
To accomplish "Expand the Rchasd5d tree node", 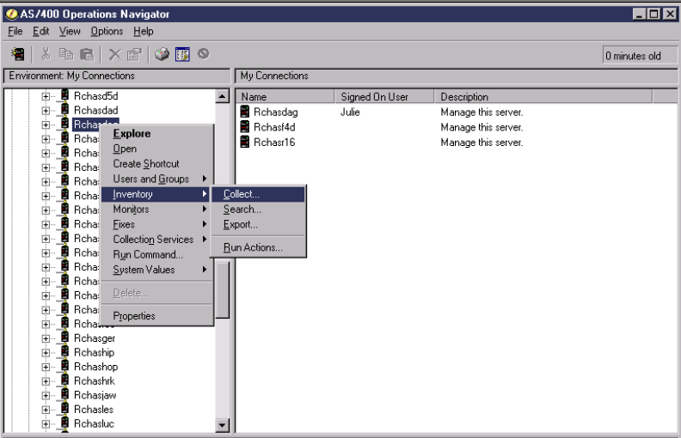I will [x=46, y=96].
